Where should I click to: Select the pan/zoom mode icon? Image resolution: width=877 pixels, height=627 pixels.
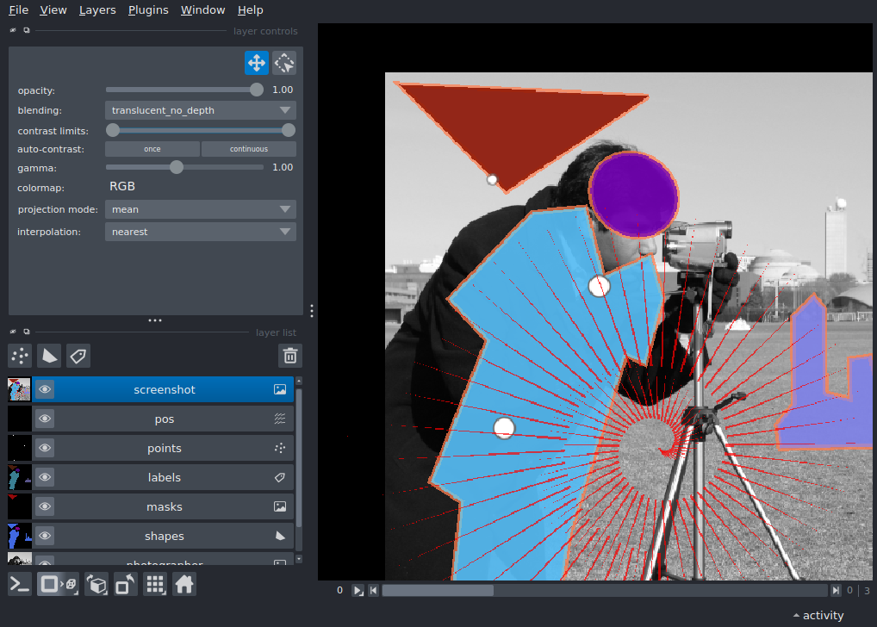(x=256, y=63)
